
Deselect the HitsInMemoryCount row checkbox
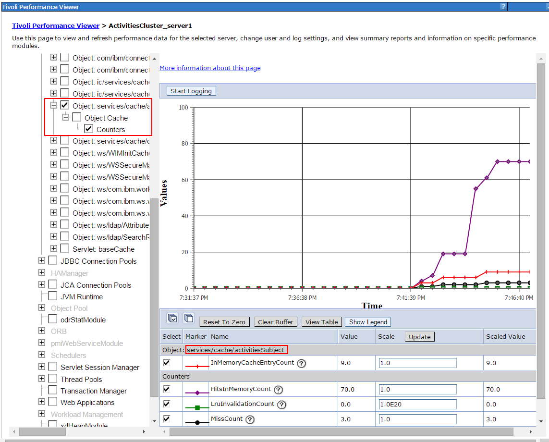167,389
